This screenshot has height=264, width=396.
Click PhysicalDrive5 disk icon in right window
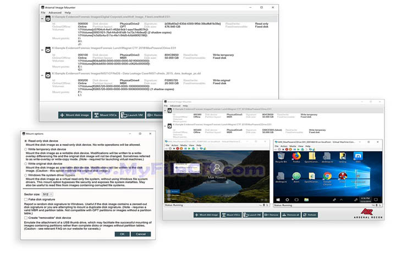click(x=170, y=111)
